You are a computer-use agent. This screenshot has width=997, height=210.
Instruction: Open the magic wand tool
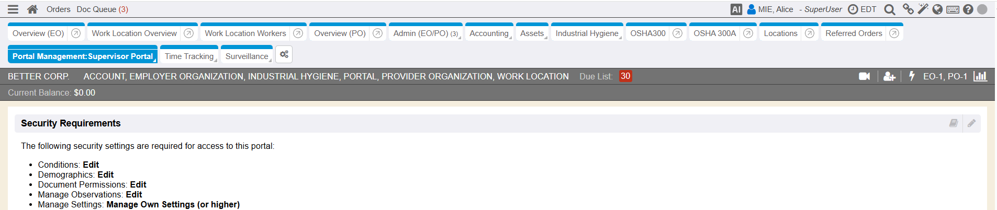(923, 9)
